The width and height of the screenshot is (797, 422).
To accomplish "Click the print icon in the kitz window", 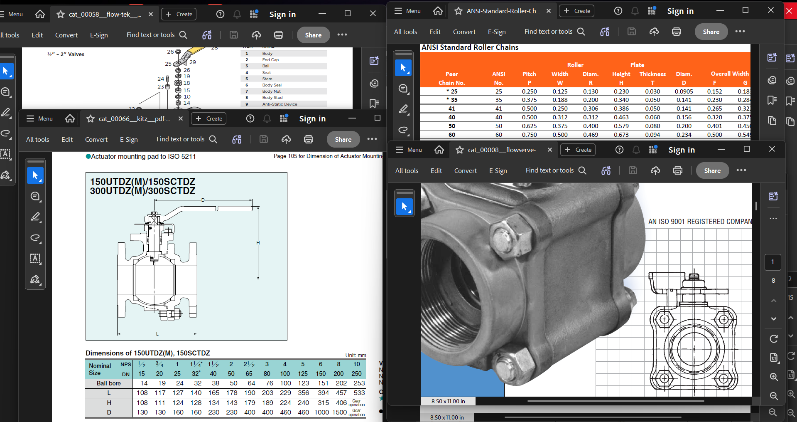I will click(309, 139).
